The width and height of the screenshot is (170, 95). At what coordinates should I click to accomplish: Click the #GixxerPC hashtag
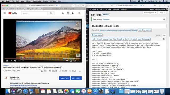tap(6, 65)
